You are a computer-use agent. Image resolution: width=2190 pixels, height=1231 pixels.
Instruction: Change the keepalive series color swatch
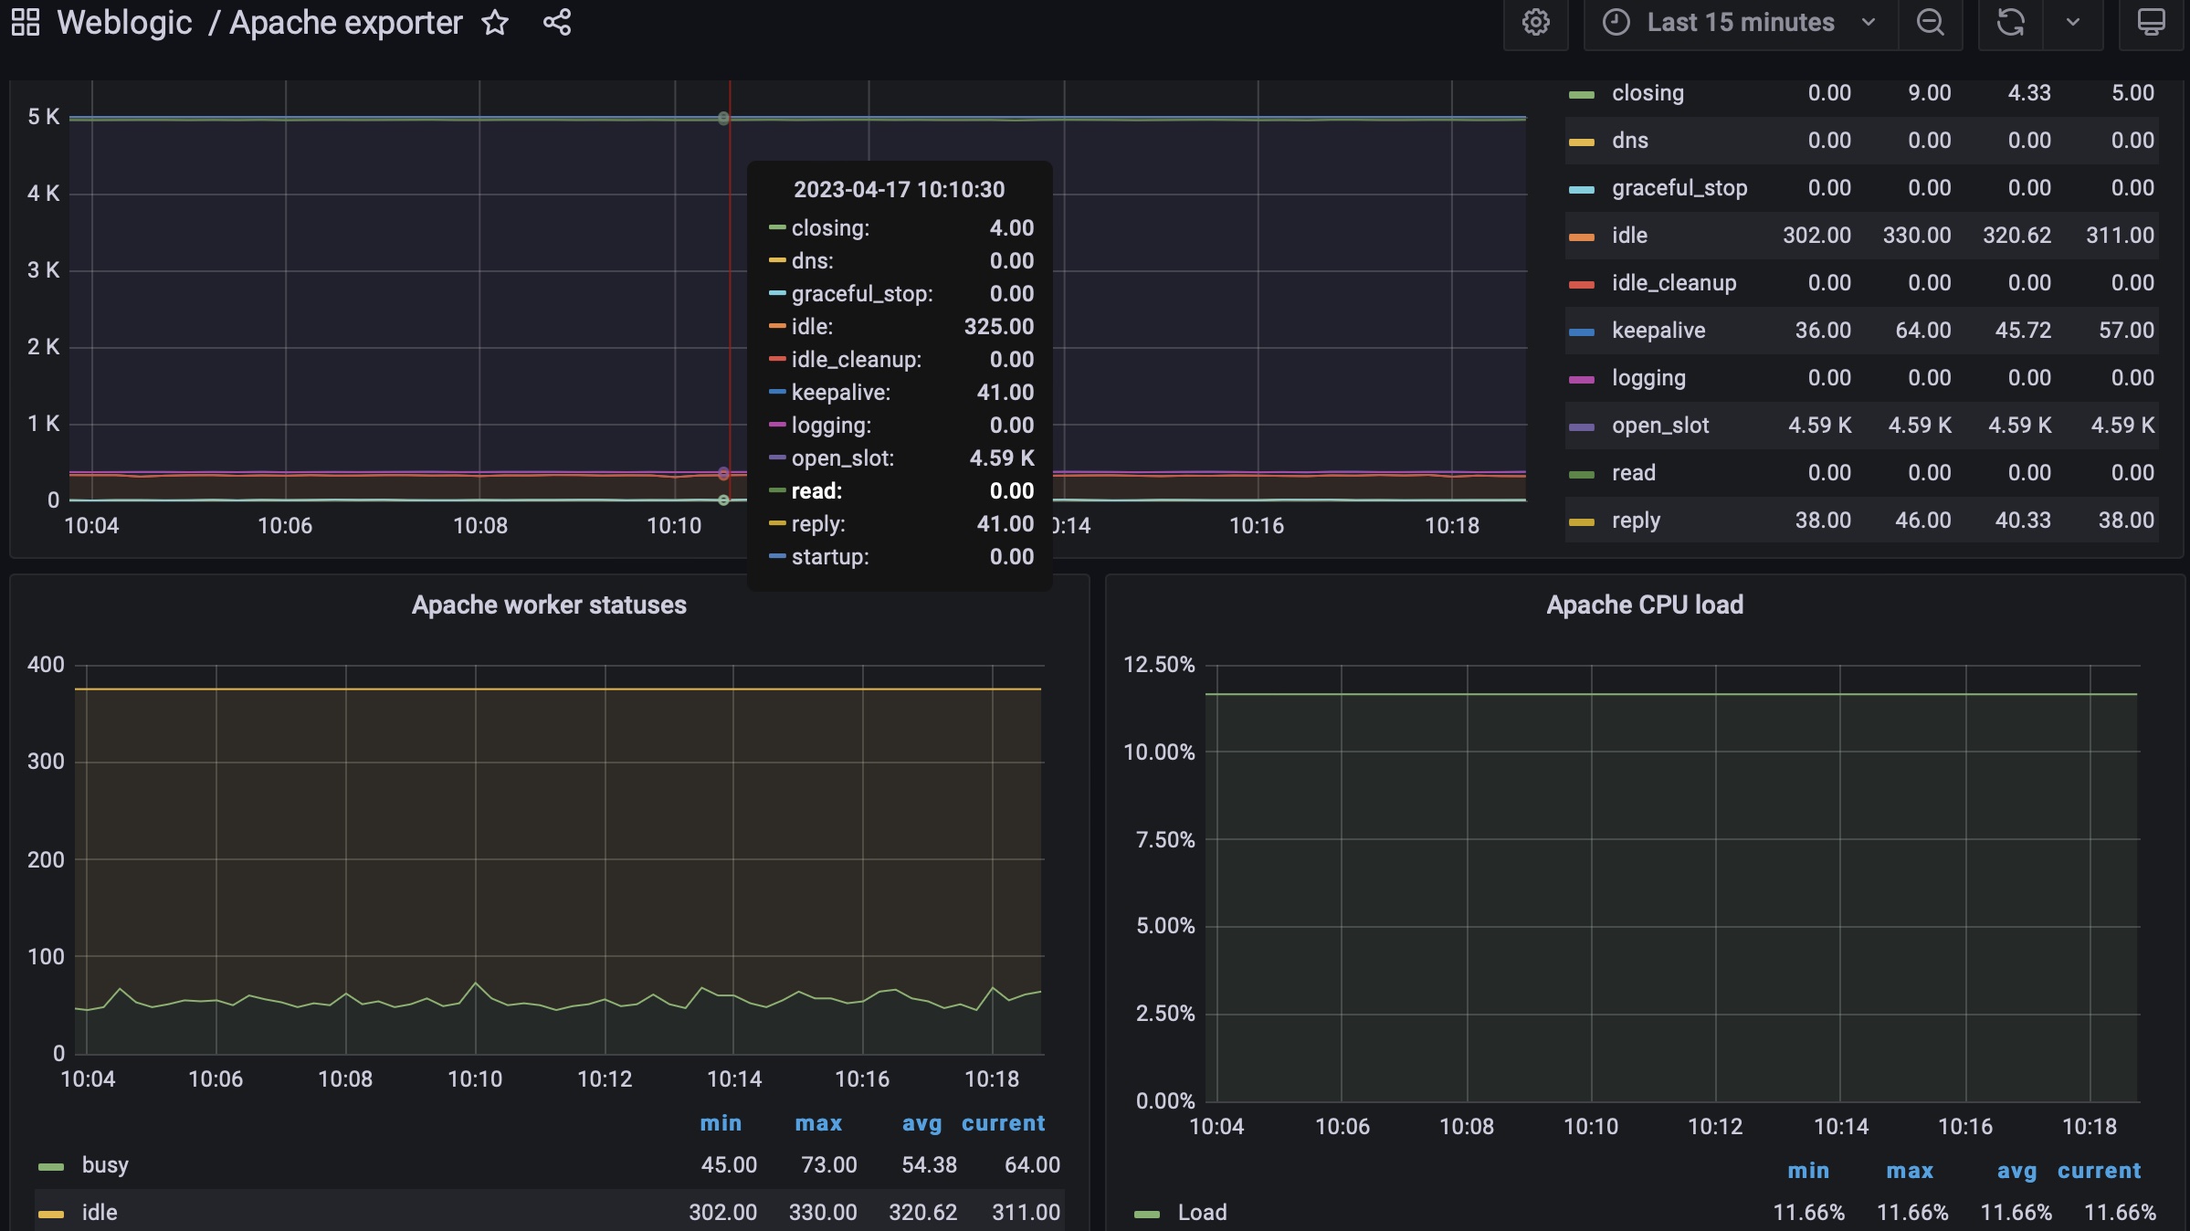click(x=1582, y=331)
